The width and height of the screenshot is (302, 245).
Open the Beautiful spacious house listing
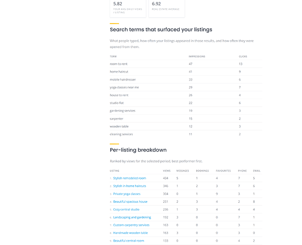pos(130,202)
